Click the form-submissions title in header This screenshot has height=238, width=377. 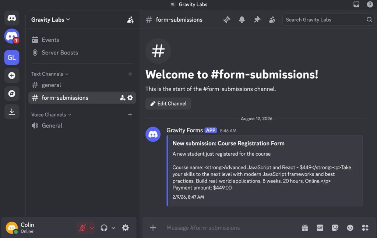[x=179, y=20]
